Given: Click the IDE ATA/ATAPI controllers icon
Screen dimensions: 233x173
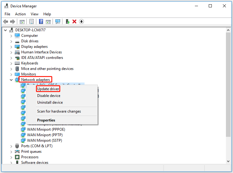Looking at the screenshot, I should click(x=17, y=58).
